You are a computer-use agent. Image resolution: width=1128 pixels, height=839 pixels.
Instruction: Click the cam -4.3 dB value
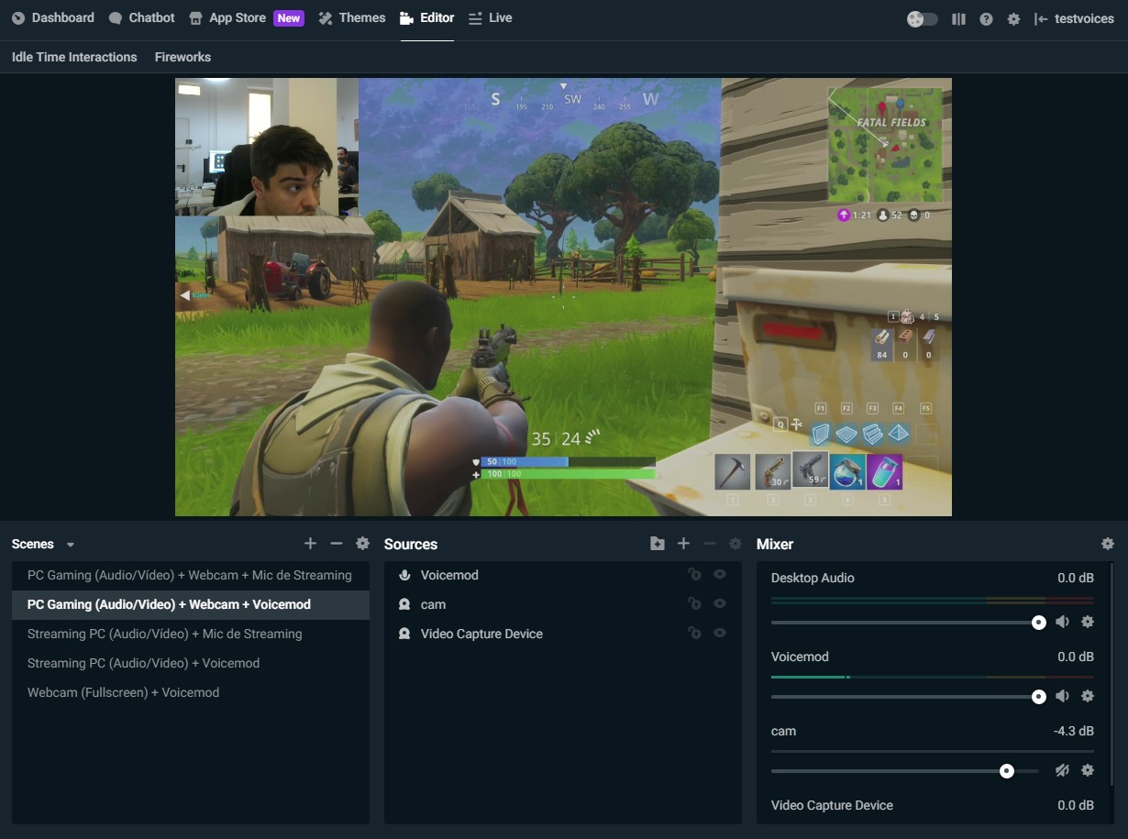tap(1074, 731)
